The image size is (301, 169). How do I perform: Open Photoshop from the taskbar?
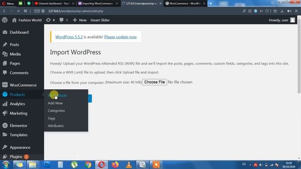[x=47, y=165]
